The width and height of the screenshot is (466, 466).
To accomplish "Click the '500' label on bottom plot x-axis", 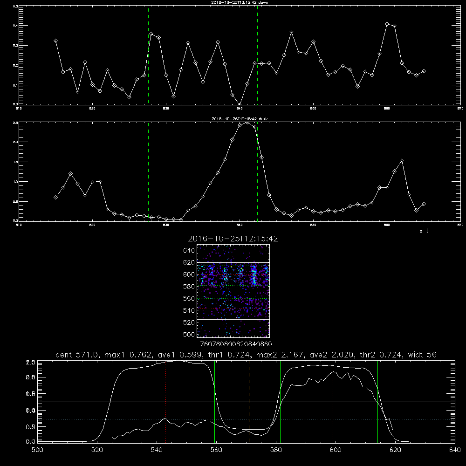I will pos(37,450).
